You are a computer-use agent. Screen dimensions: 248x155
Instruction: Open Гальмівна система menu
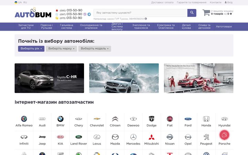point(66,27)
